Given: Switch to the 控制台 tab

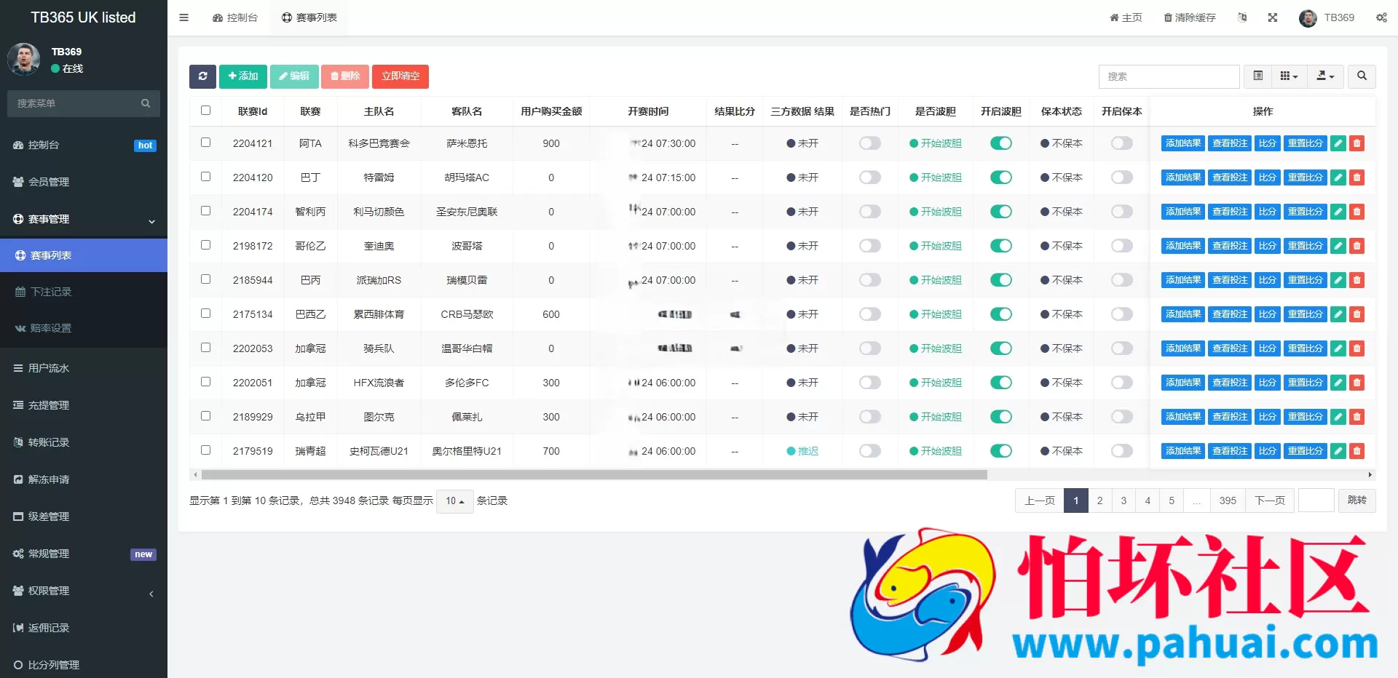Looking at the screenshot, I should coord(235,17).
